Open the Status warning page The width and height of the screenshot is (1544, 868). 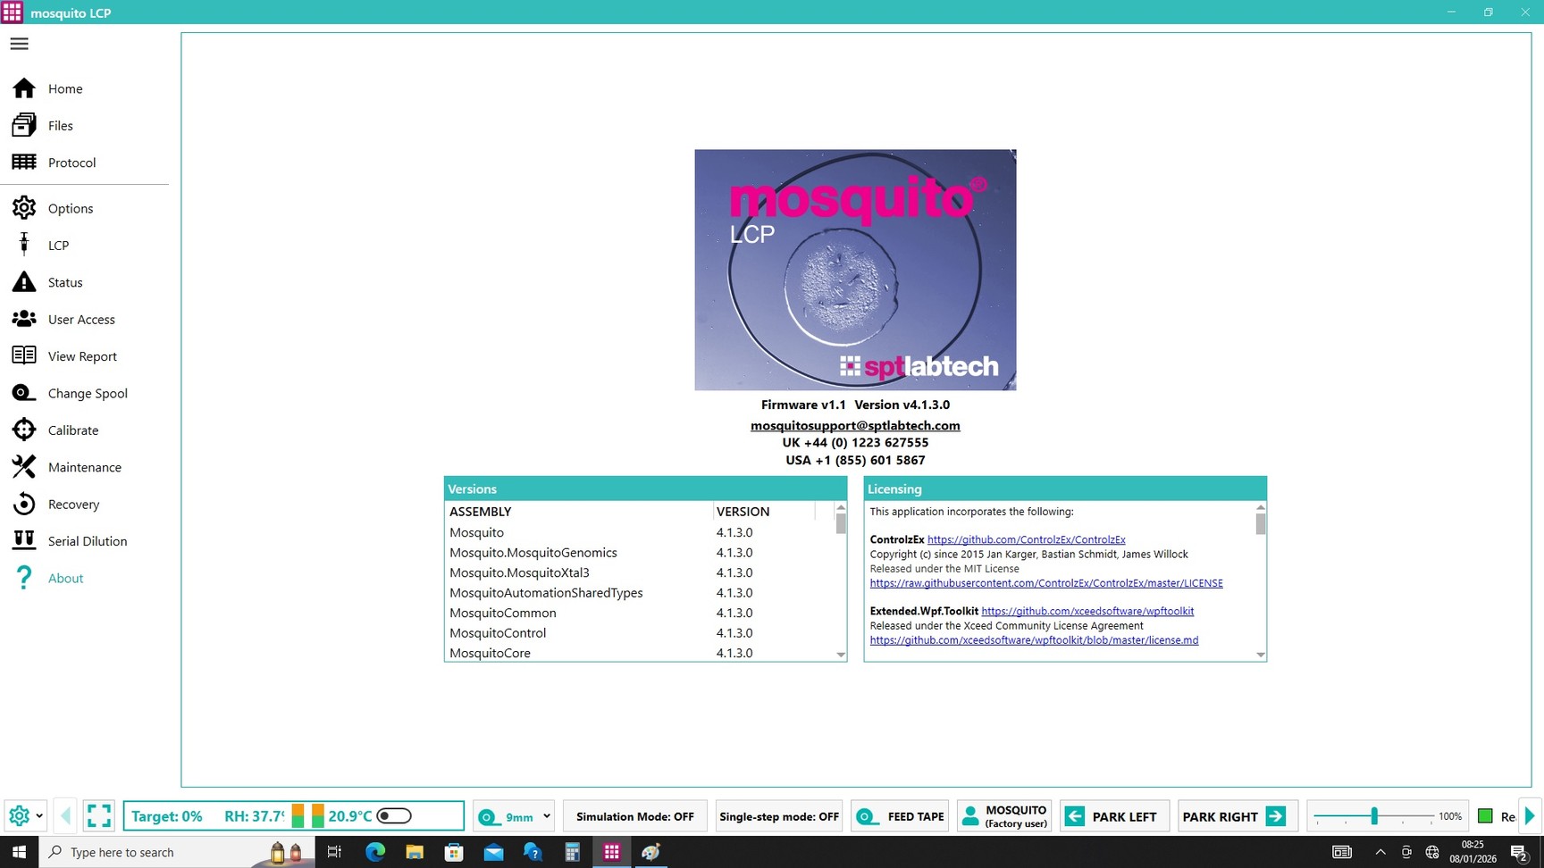64,282
